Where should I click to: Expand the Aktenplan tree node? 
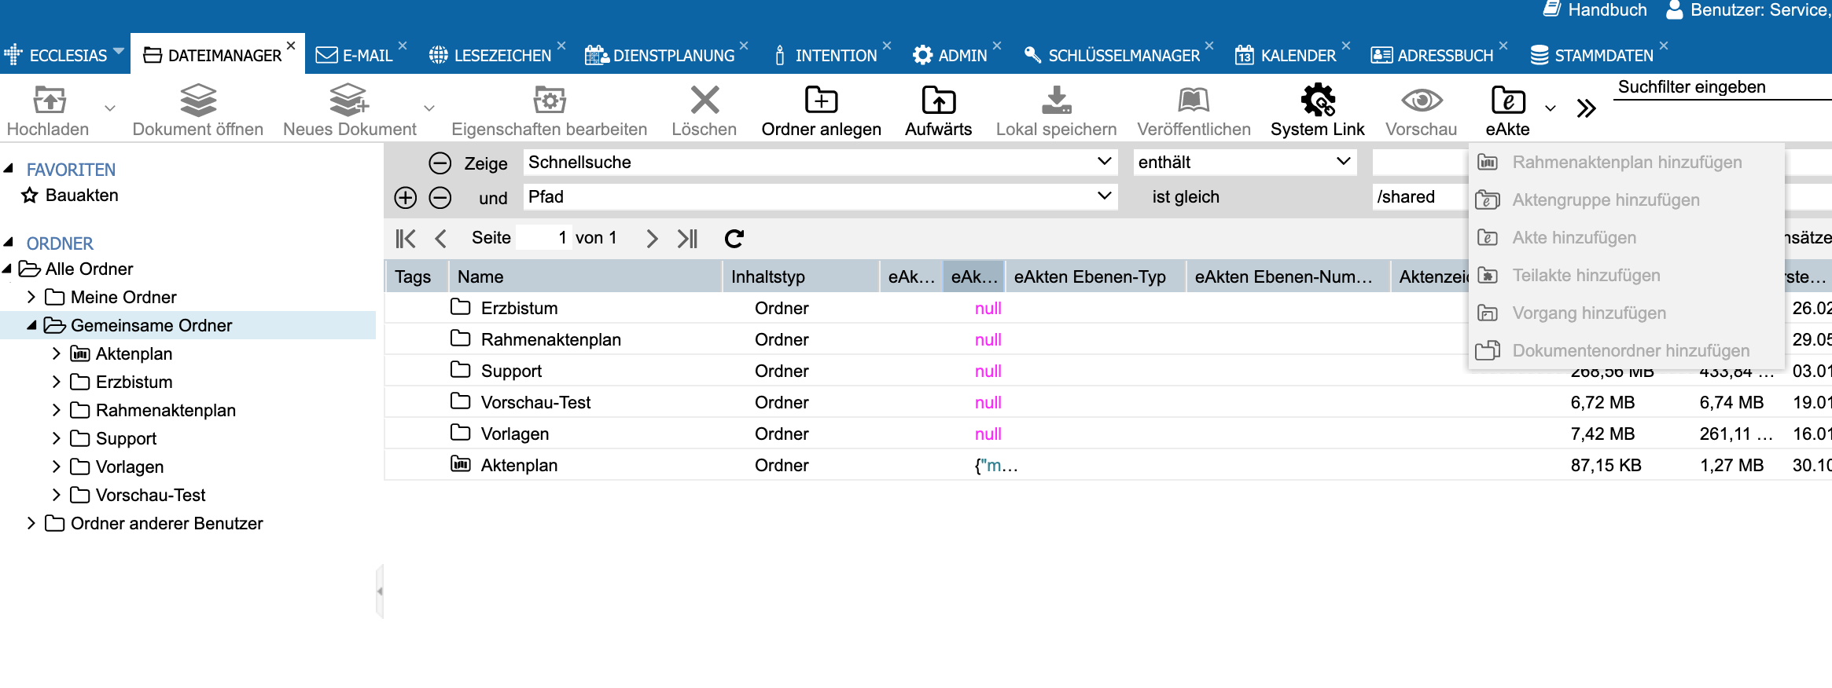[x=57, y=353]
